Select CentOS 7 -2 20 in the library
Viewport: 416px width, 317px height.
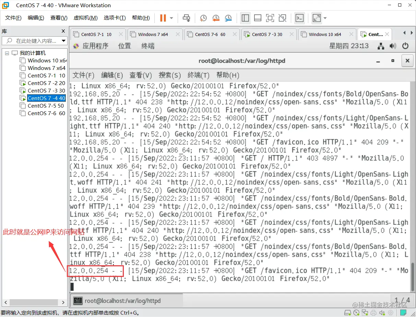click(x=43, y=83)
